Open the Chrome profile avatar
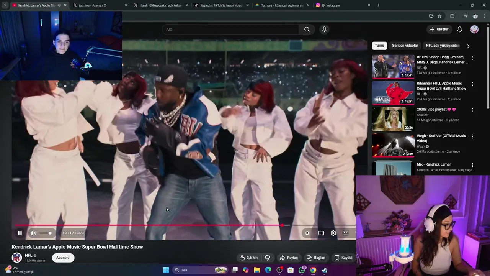The image size is (490, 276). click(475, 16)
